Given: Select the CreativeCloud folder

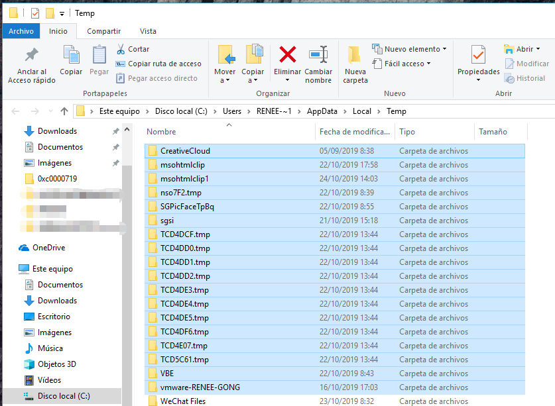Looking at the screenshot, I should point(334,151).
